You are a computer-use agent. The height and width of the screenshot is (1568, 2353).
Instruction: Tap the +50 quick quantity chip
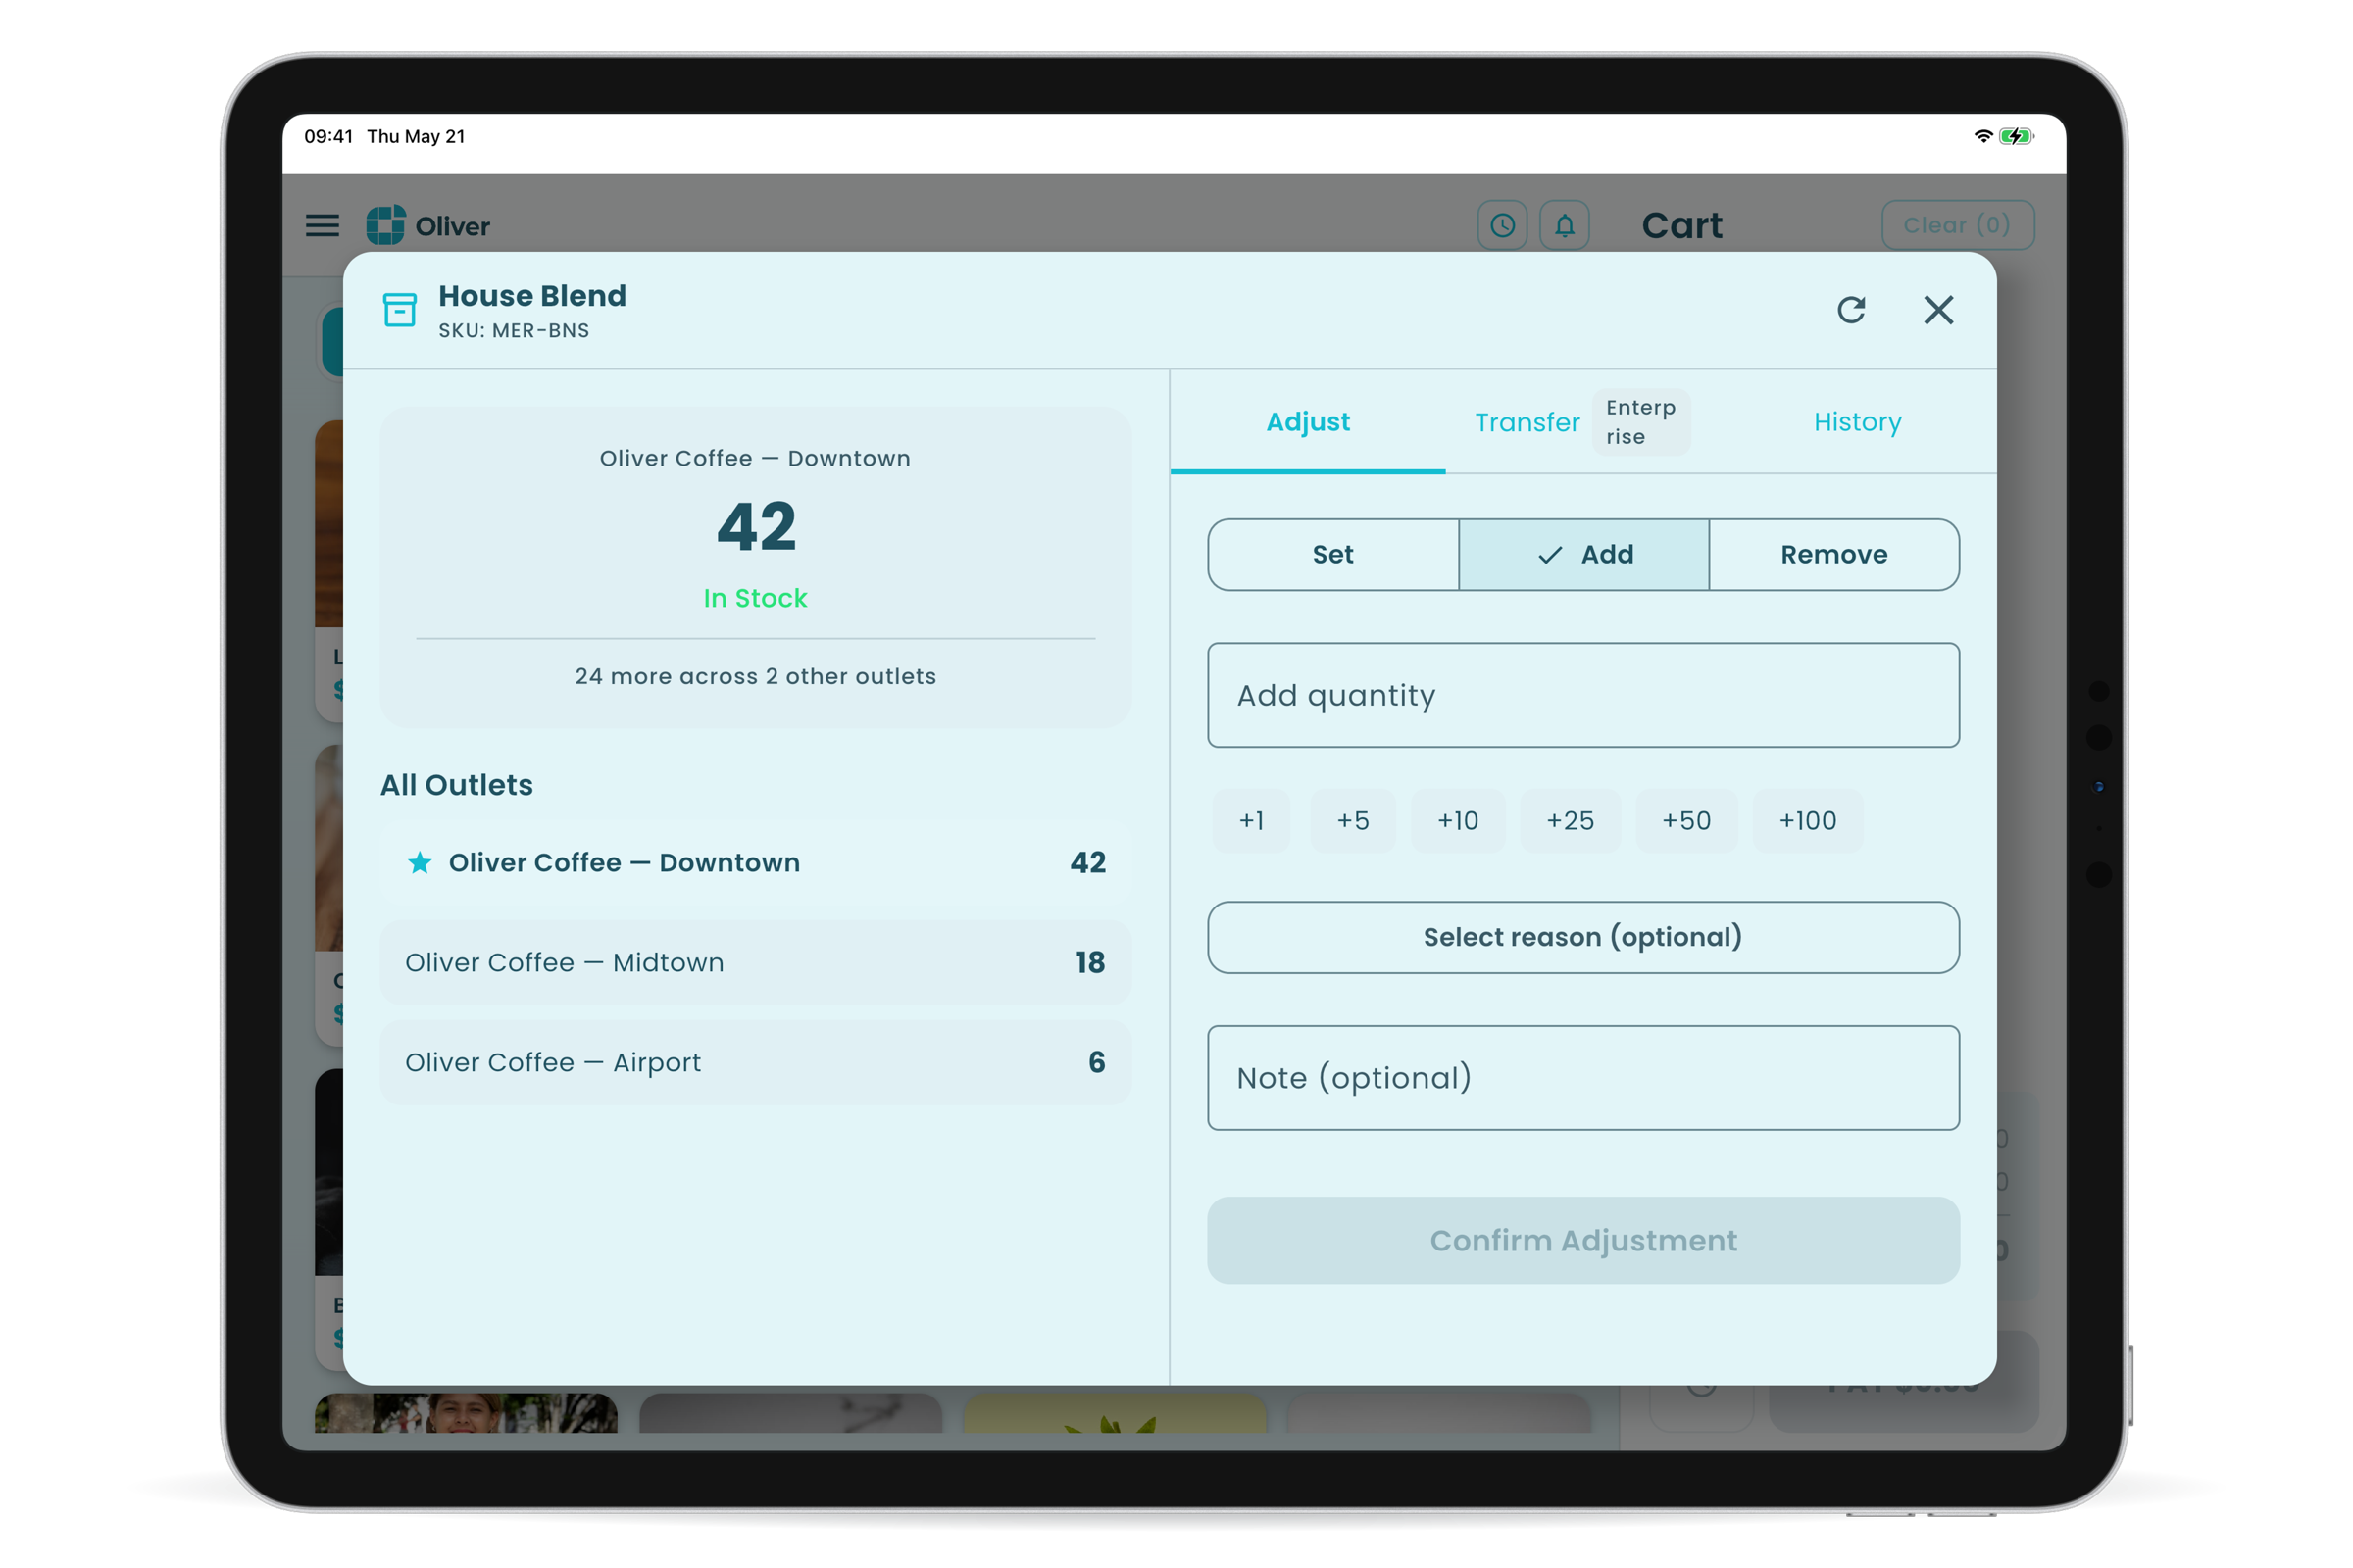pos(1686,821)
